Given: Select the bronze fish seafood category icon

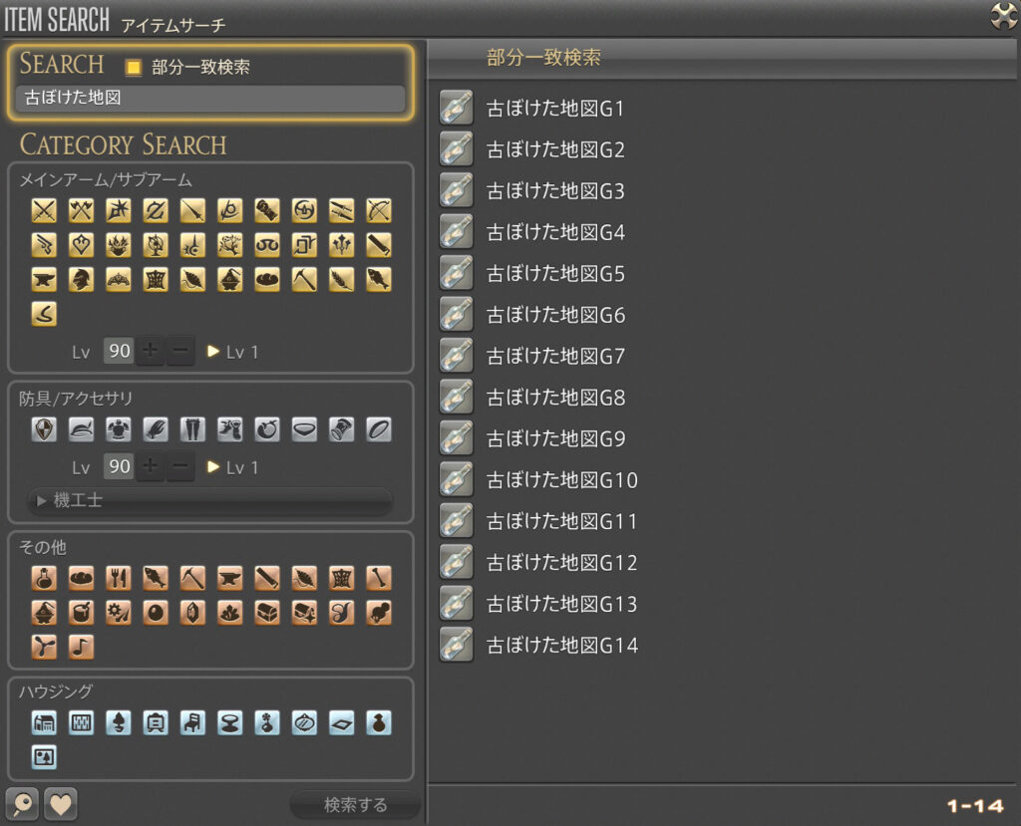Looking at the screenshot, I should 155,578.
